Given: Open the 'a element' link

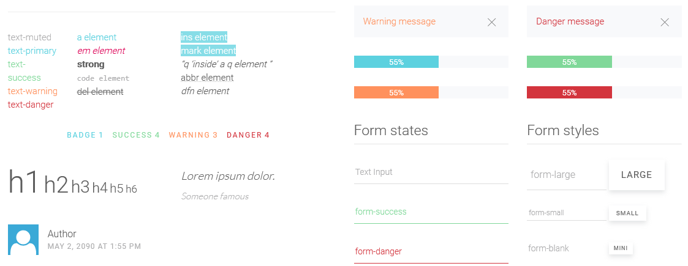Looking at the screenshot, I should point(97,37).
